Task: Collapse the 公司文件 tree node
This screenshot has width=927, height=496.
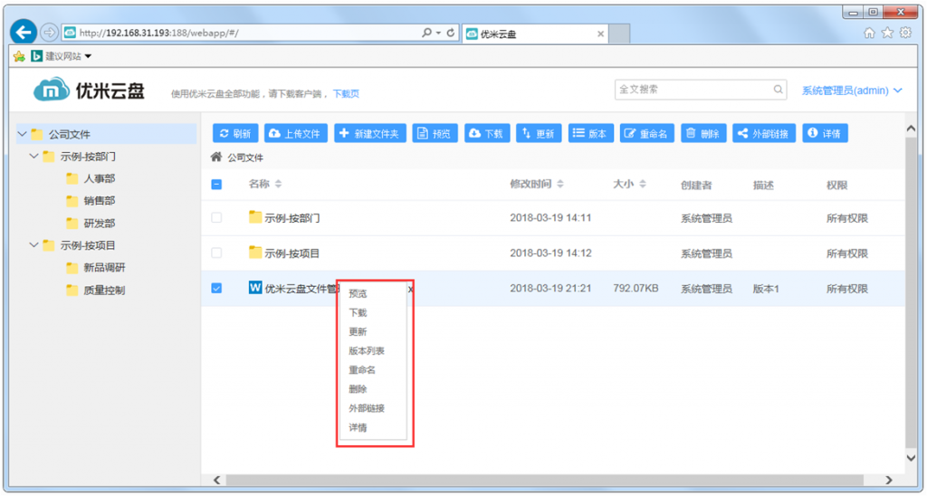Action: (x=23, y=134)
